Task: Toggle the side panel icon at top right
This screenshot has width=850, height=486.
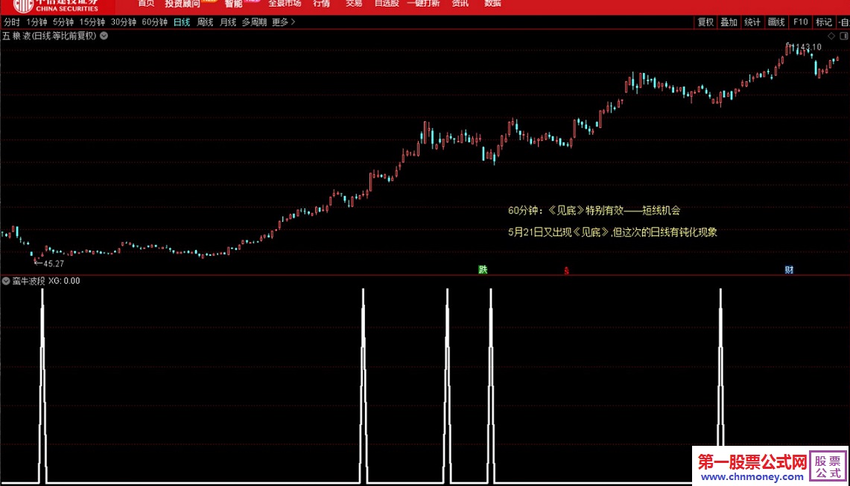Action: (843, 36)
